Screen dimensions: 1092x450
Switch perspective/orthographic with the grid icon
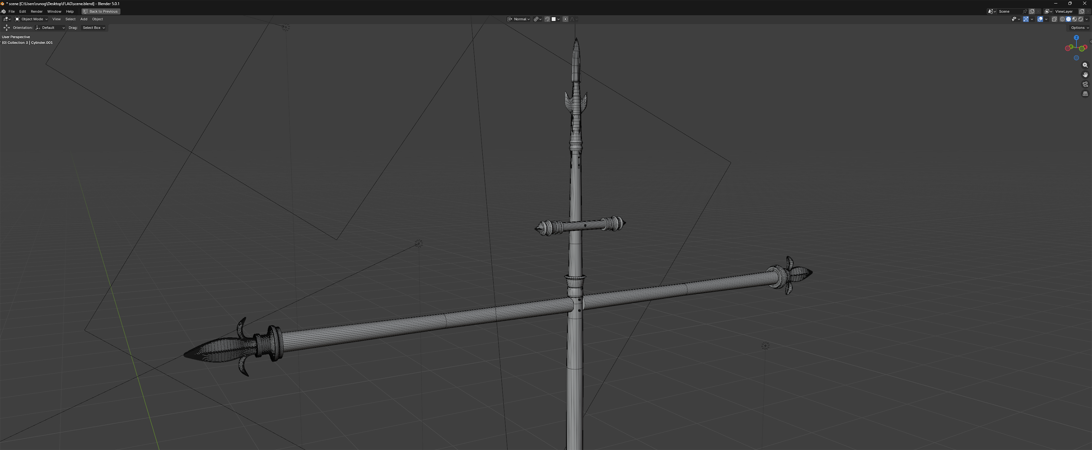1085,93
